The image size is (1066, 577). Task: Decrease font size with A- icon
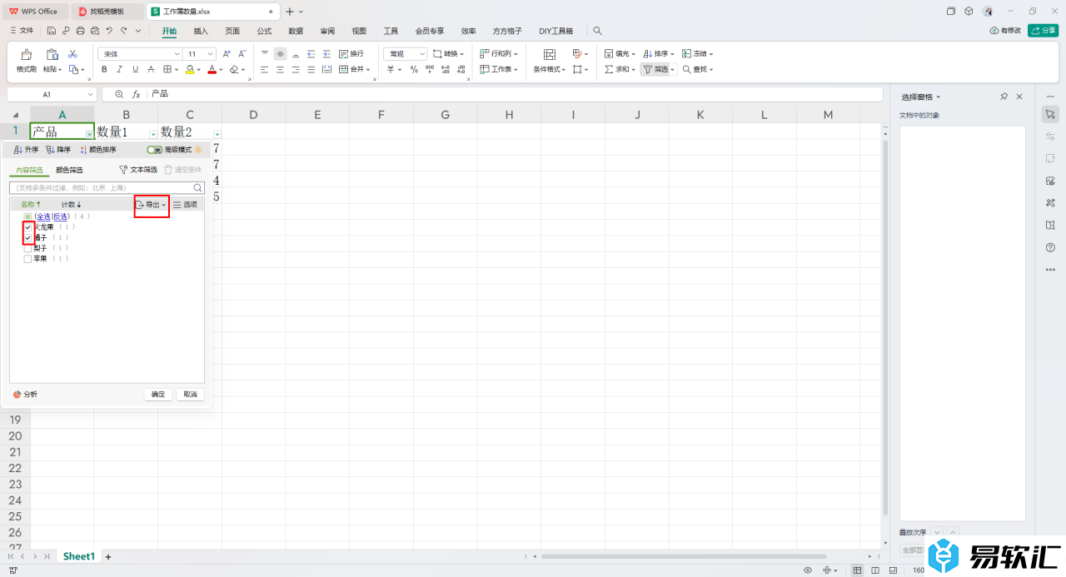[242, 53]
